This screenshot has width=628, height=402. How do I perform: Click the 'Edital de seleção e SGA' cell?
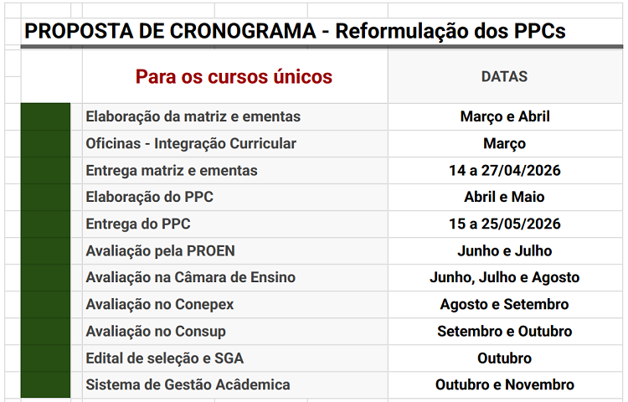coord(164,358)
